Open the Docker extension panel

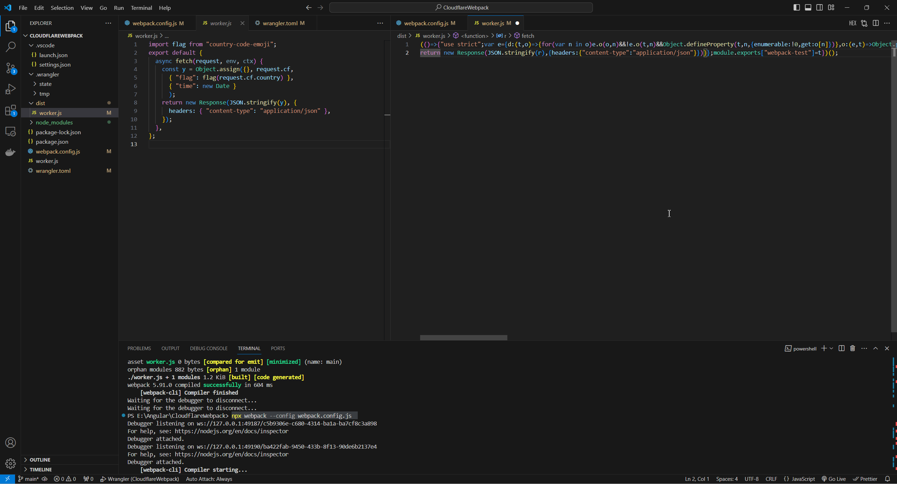point(11,152)
